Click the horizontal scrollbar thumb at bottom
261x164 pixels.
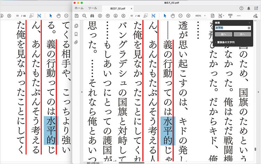pyautogui.click(x=132, y=163)
